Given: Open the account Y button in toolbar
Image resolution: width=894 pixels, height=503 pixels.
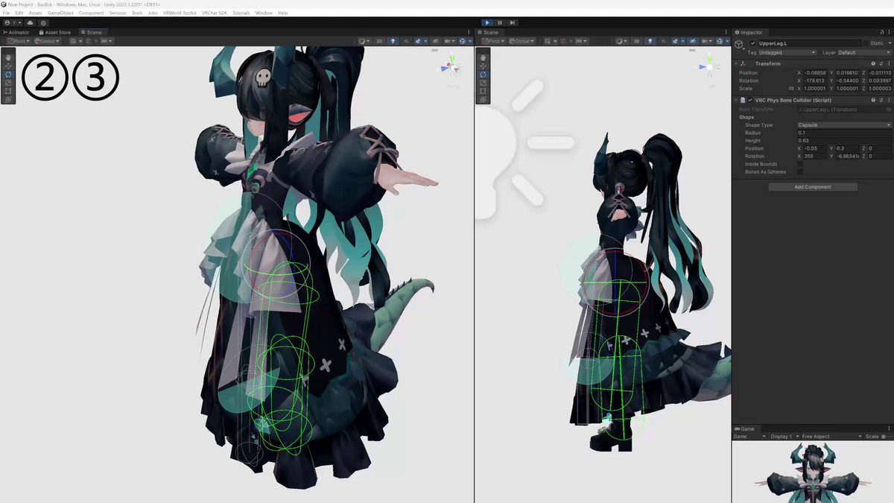Looking at the screenshot, I should tap(13, 23).
